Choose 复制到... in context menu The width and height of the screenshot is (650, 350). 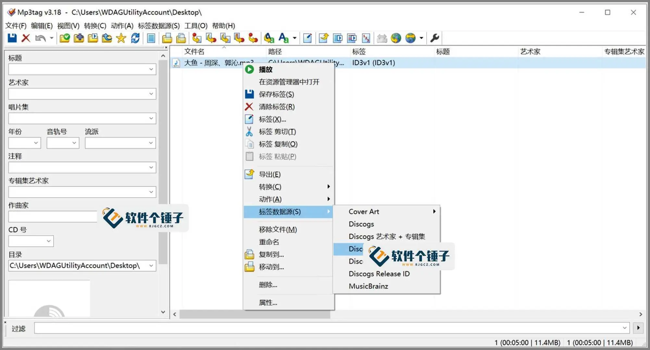(x=289, y=254)
